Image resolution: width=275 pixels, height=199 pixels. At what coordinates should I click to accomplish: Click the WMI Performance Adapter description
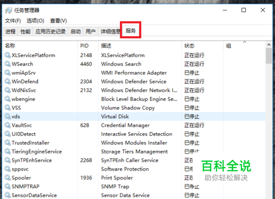click(x=134, y=73)
